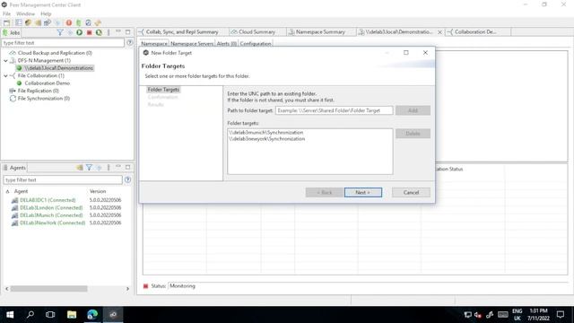Click Agents panel horizontal scrollbar thumb
Viewport: 574px width, 323px height.
(48, 289)
